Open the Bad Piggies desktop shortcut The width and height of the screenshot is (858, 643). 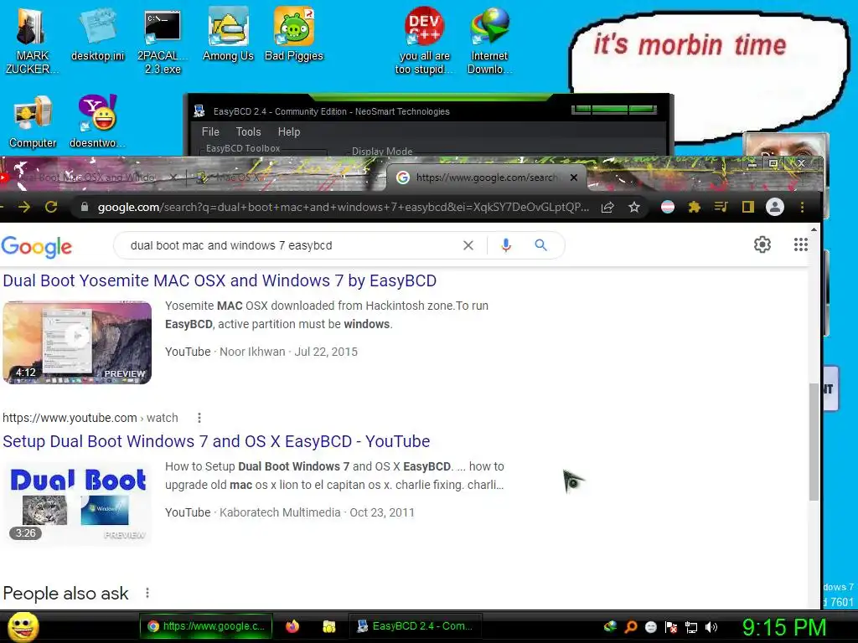294,33
